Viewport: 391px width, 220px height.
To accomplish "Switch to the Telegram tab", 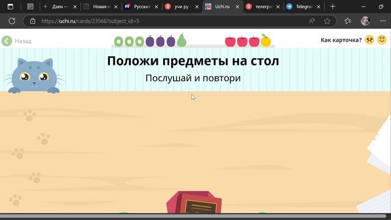I will [x=304, y=7].
